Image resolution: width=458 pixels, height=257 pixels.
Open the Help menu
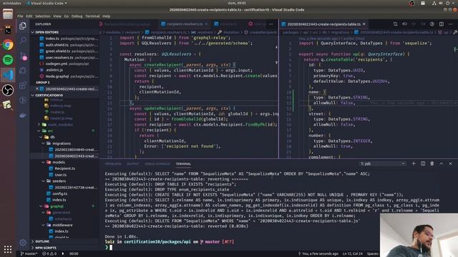click(x=107, y=16)
